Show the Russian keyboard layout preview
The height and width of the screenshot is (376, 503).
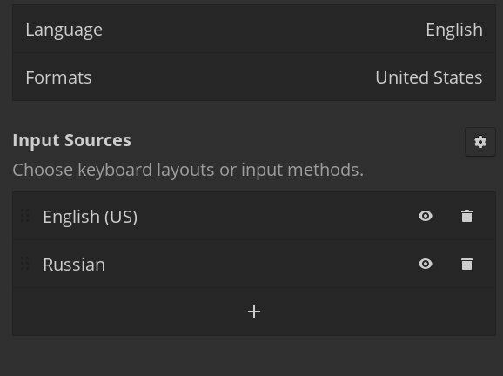tap(426, 264)
